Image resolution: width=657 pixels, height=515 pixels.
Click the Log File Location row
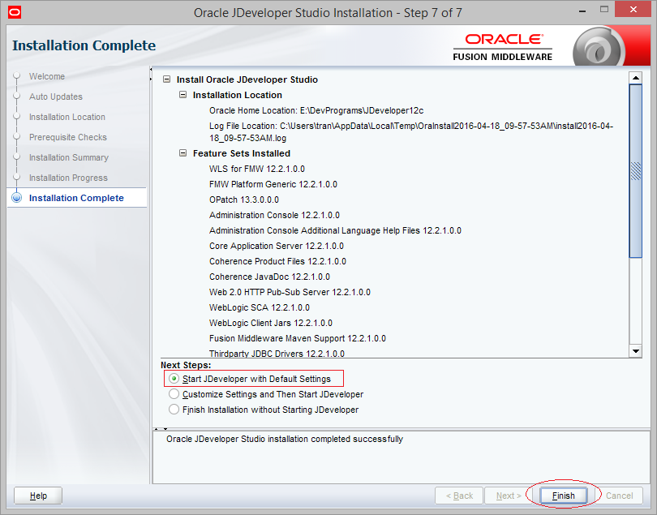click(411, 132)
